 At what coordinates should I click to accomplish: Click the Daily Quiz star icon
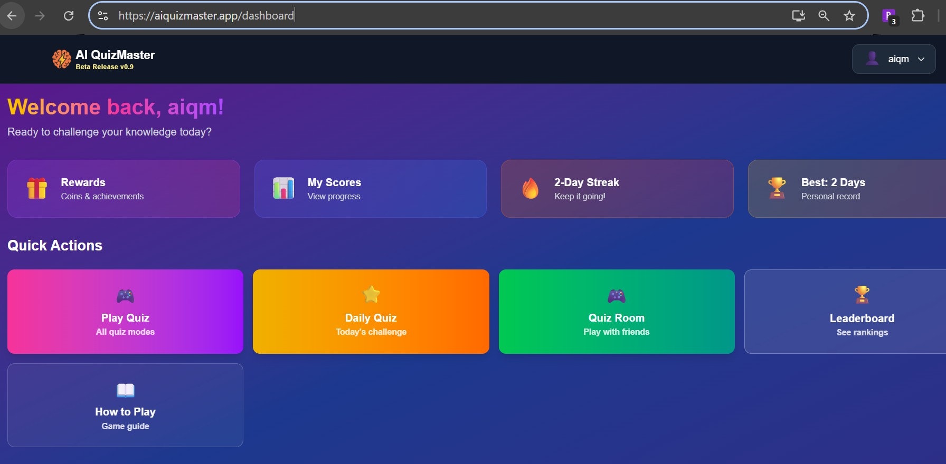point(371,294)
